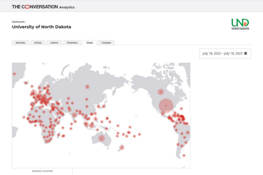Switch to the Summary tab
Image resolution: width=263 pixels, height=175 pixels.
coord(21,43)
